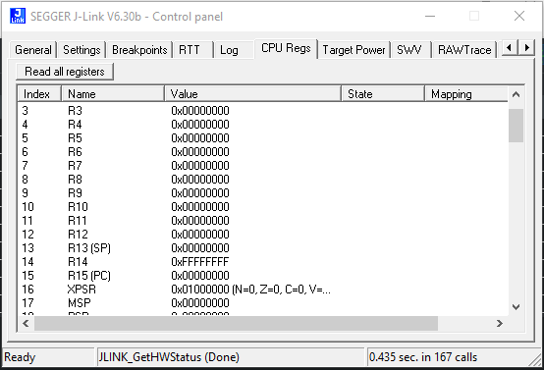Close the J-Link Control panel window
The image size is (544, 370).
click(519, 16)
